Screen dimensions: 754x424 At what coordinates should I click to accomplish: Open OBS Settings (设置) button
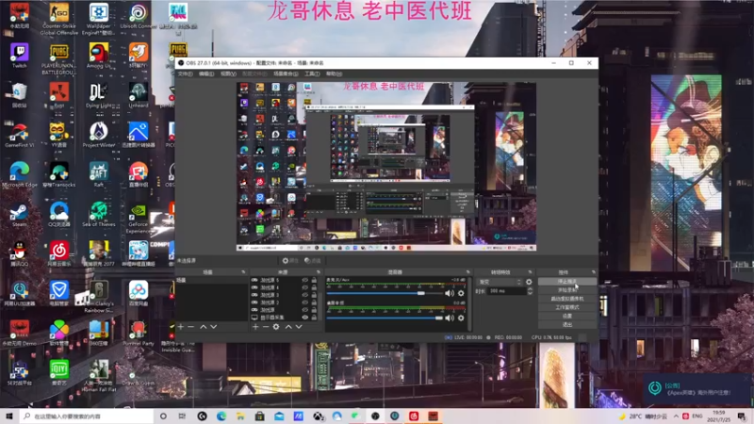coord(567,317)
